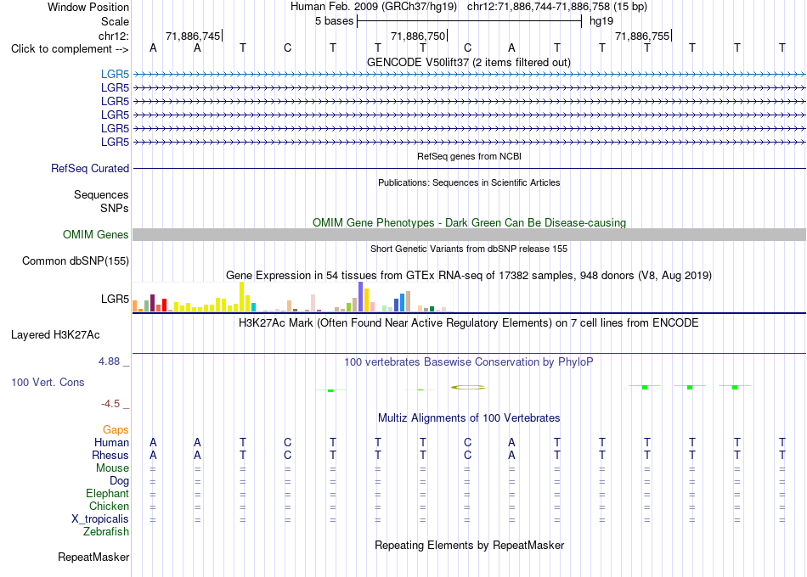
Task: Open the GTEx 'Gene Expression in 54 tissues' title
Action: 469,276
